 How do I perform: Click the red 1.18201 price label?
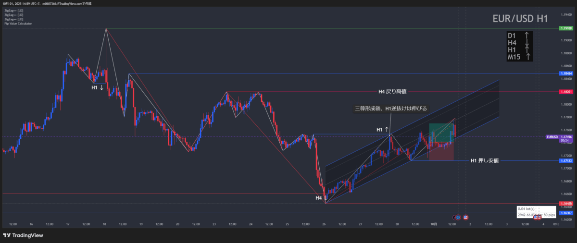click(x=565, y=91)
